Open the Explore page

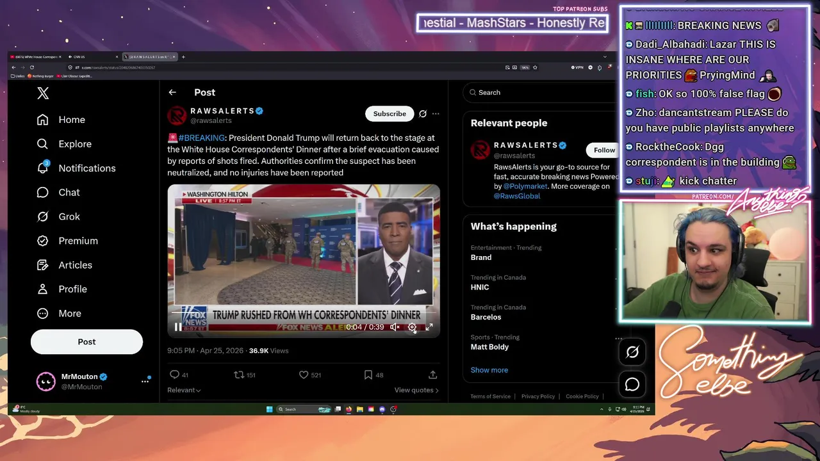(x=64, y=144)
